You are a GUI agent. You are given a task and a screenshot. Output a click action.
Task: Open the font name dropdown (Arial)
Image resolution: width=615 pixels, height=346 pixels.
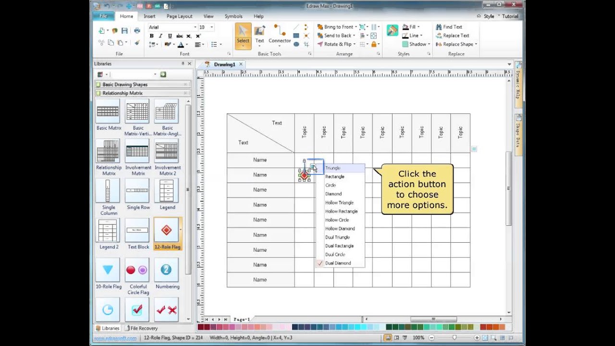(x=195, y=27)
